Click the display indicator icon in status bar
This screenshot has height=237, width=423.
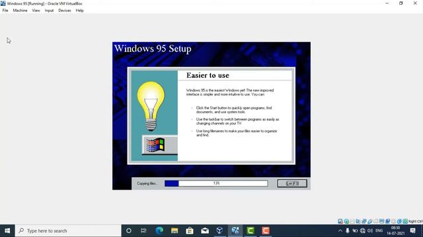pos(382,221)
